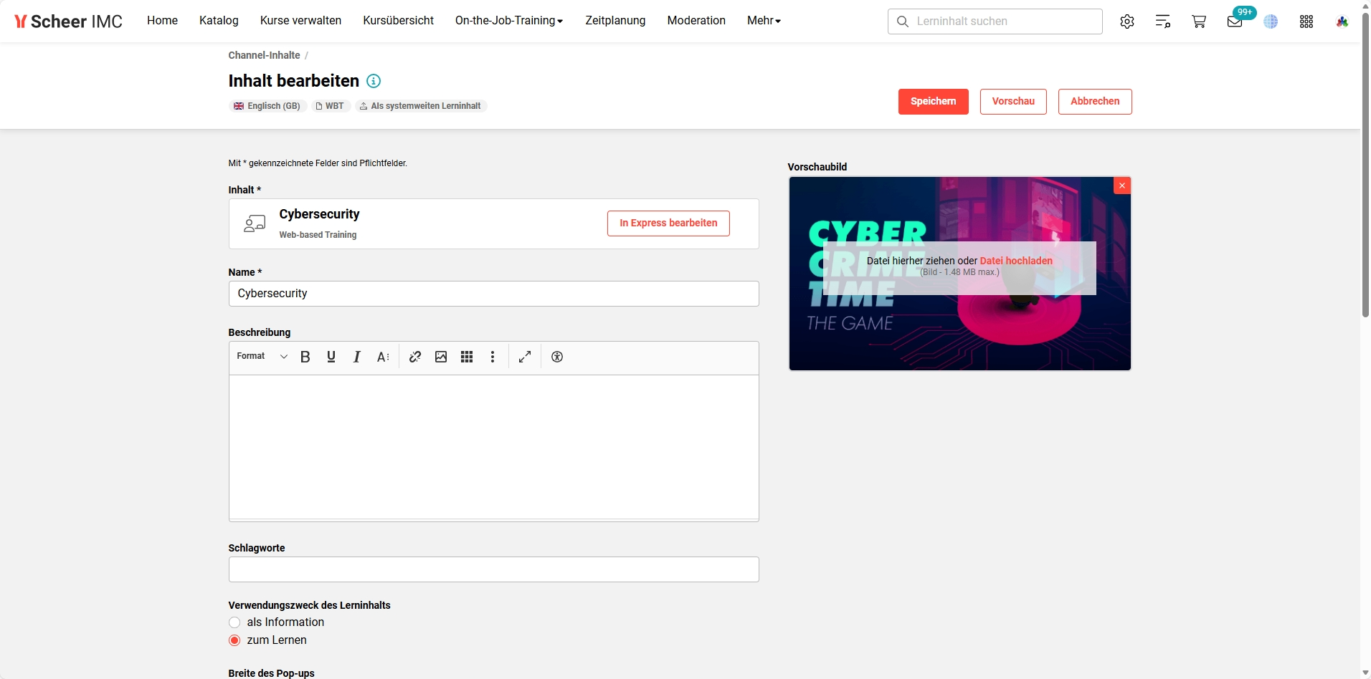Viewport: 1371px width, 679px height.
Task: Click the Scheer IMC logo
Action: click(x=69, y=21)
